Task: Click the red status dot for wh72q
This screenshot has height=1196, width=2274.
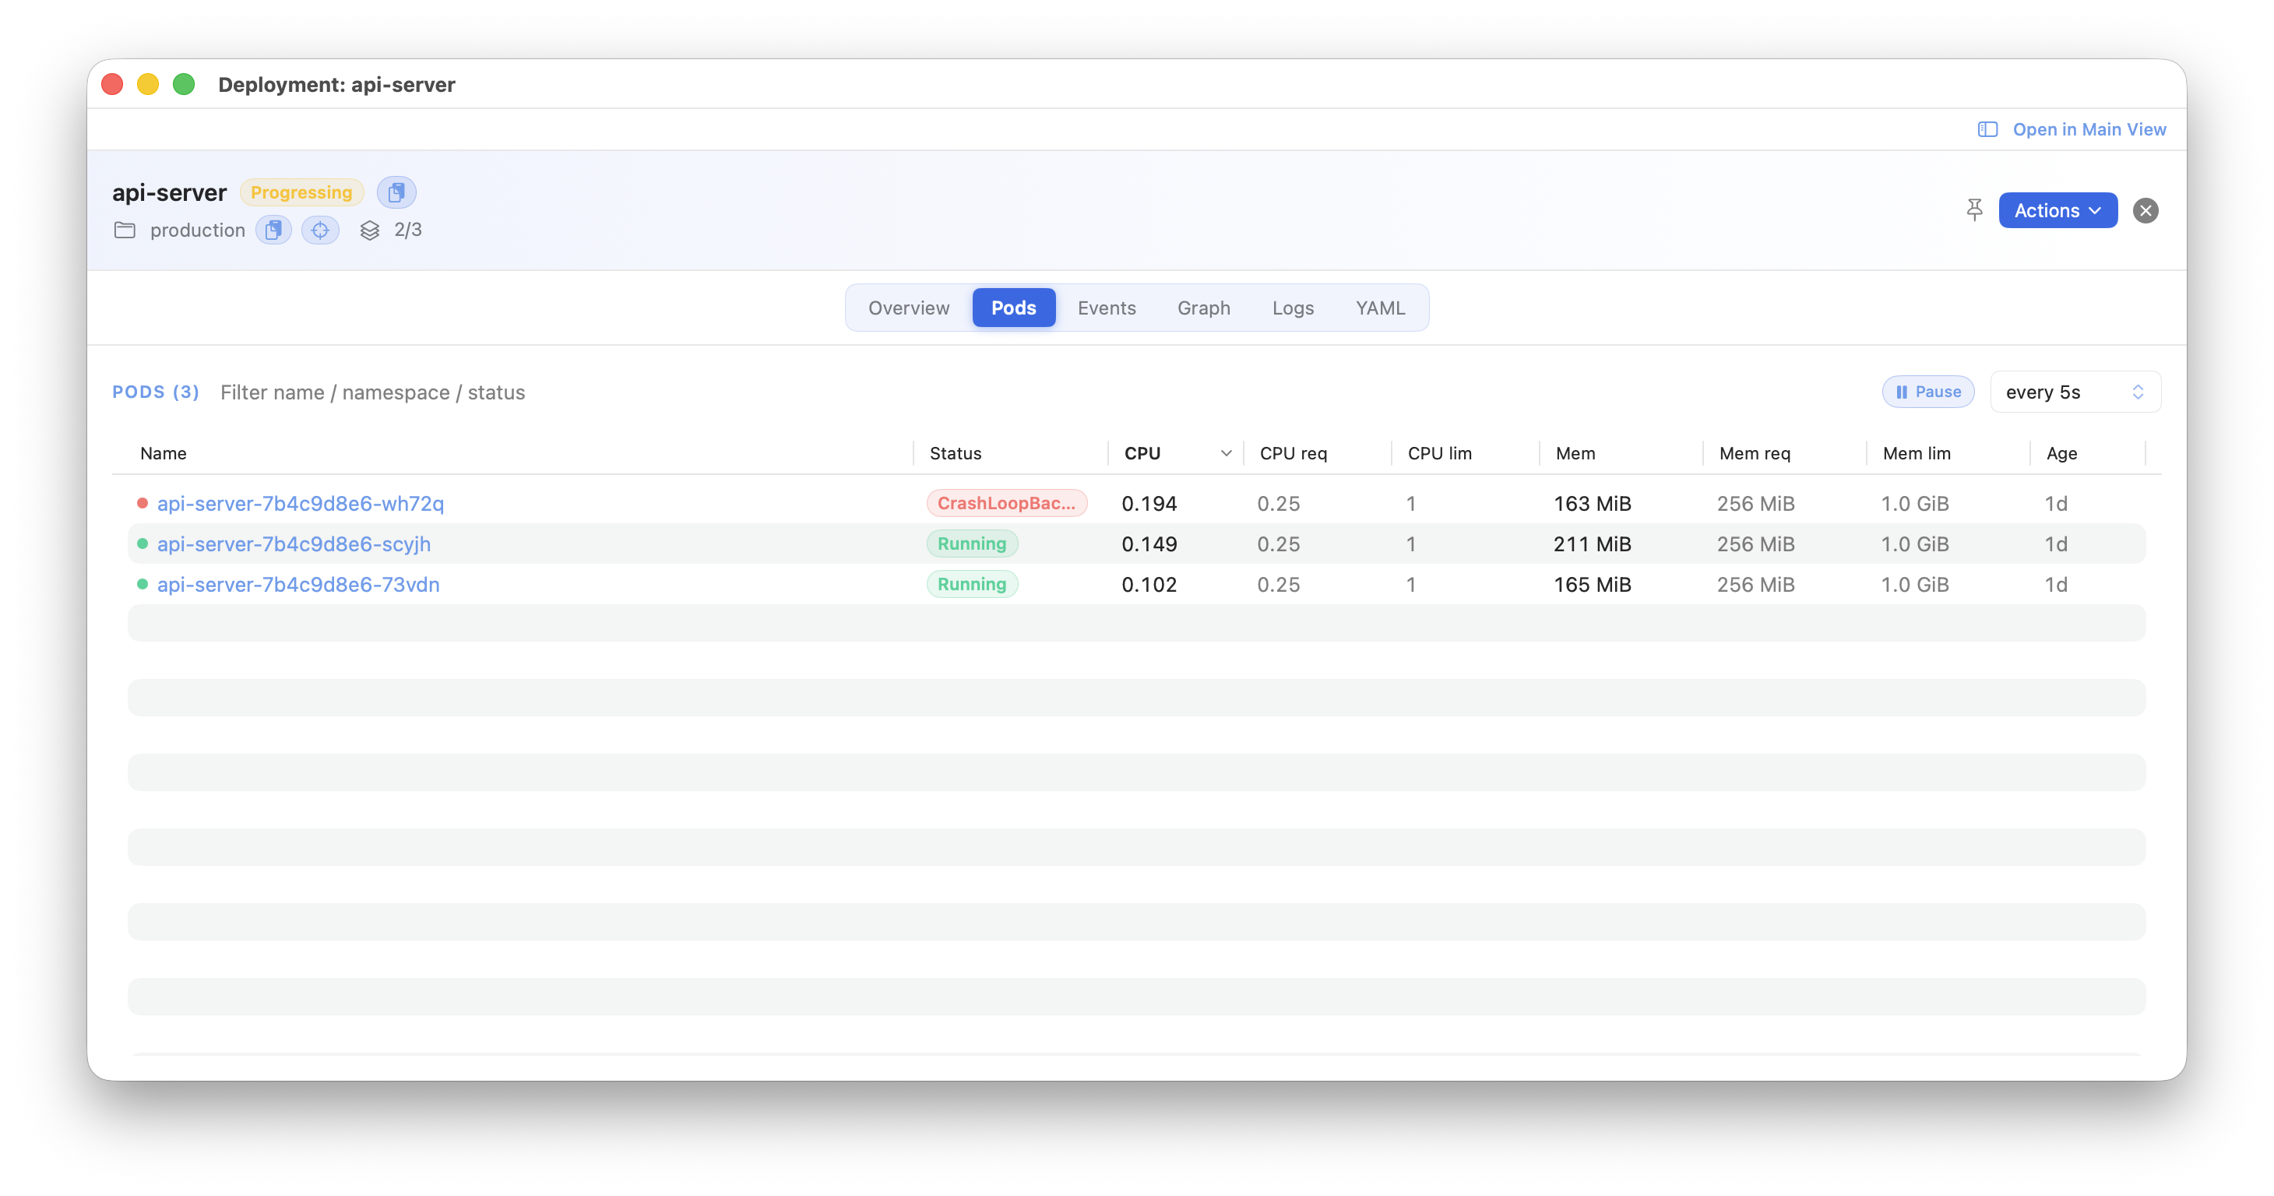Action: (x=142, y=503)
